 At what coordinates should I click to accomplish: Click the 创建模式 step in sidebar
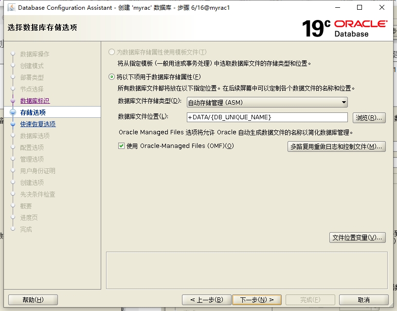click(x=32, y=66)
